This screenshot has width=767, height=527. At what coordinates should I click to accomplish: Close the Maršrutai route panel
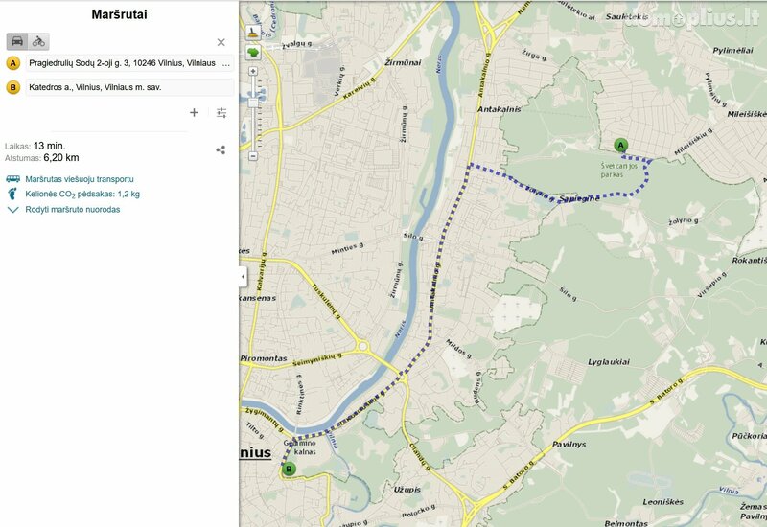pyautogui.click(x=221, y=42)
